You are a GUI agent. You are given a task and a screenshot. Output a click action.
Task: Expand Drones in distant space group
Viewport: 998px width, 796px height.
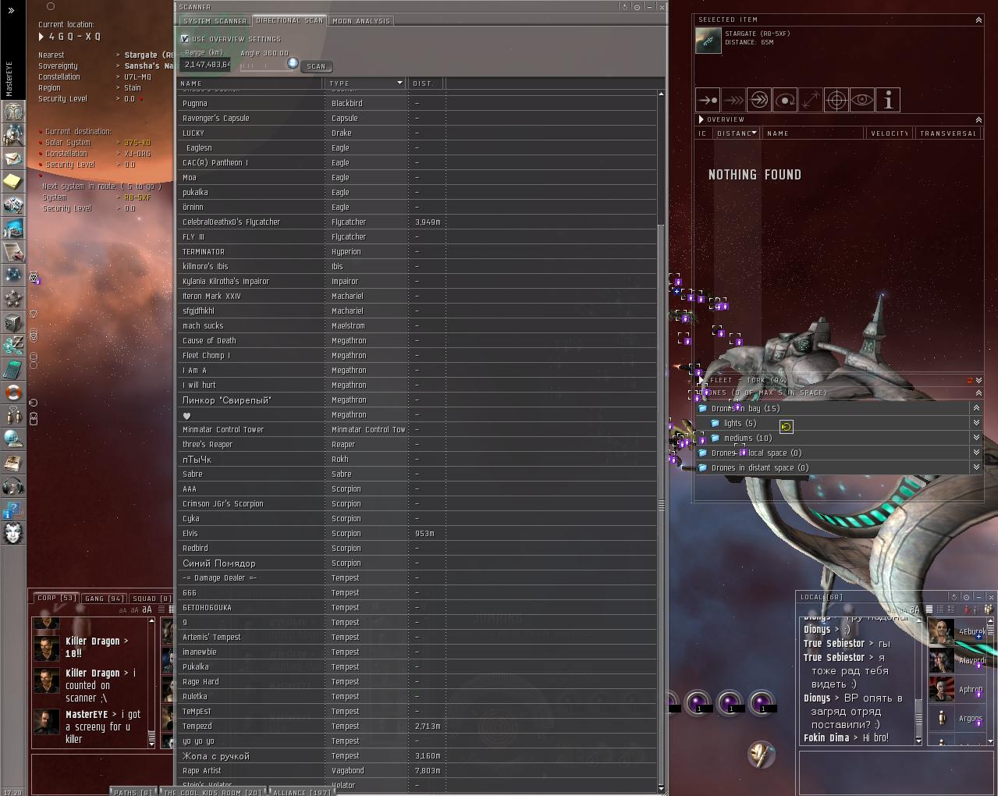[976, 467]
